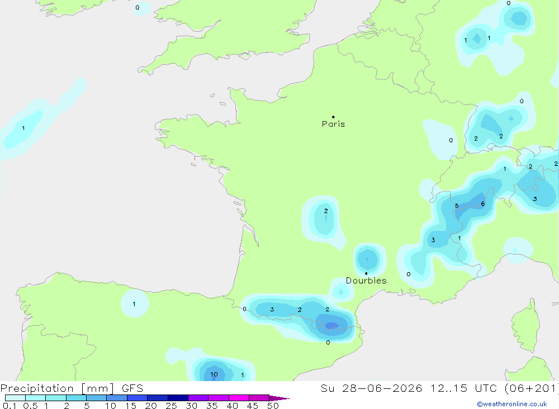This screenshot has width=559, height=409.
Task: Pick the 20–25 mm dark blue legend swatch
Action: pyautogui.click(x=158, y=398)
